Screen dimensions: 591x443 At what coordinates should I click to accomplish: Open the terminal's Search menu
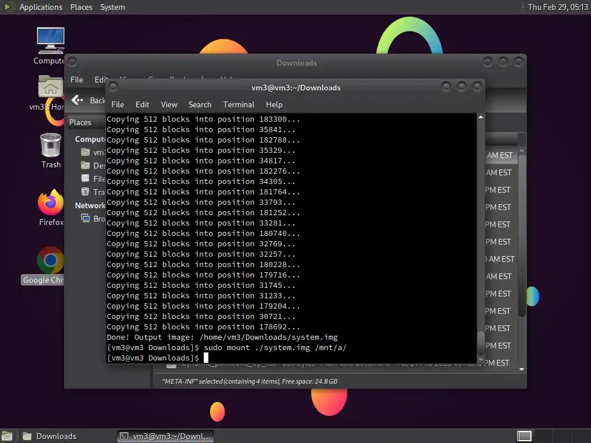(x=200, y=104)
